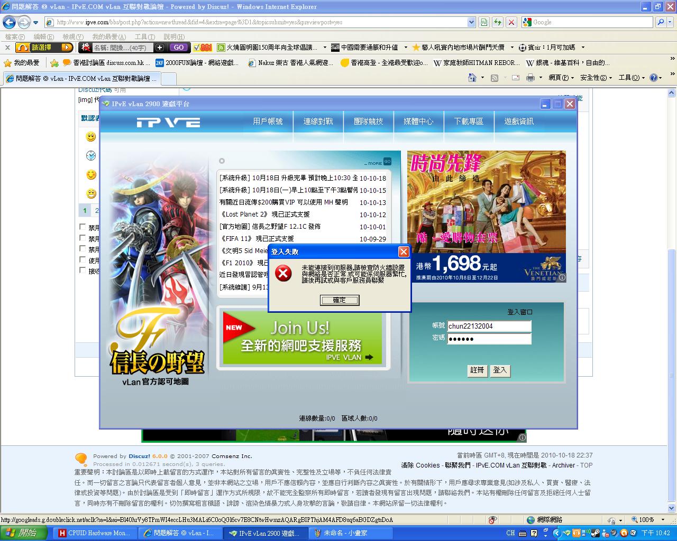Click the blue Help question mark icon

(x=654, y=78)
